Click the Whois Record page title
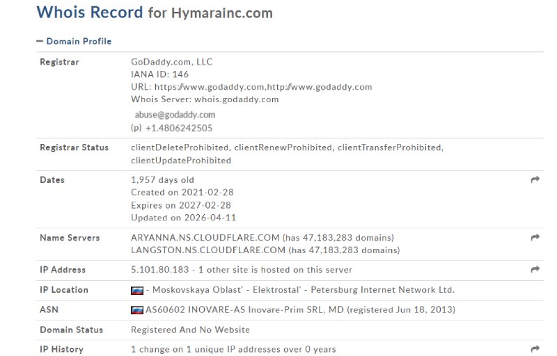The height and width of the screenshot is (356, 557). 90,13
